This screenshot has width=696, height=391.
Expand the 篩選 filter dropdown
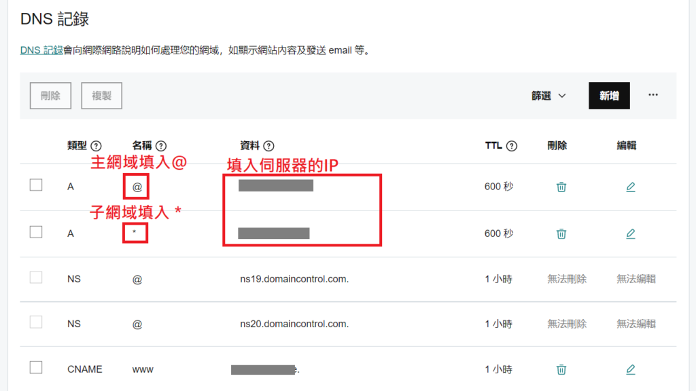pyautogui.click(x=549, y=96)
